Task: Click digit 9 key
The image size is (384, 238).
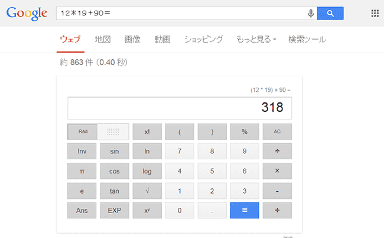Action: (245, 151)
